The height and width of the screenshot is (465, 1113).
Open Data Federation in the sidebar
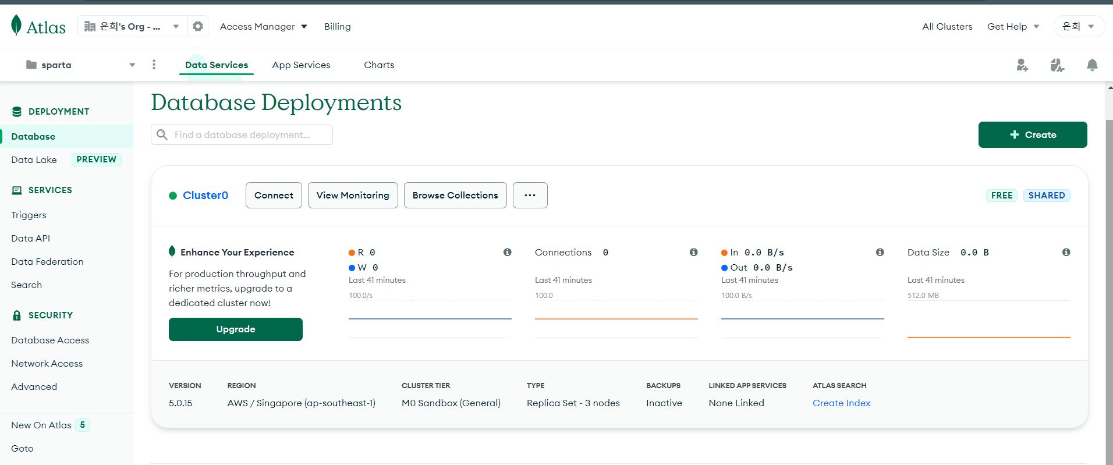point(47,262)
